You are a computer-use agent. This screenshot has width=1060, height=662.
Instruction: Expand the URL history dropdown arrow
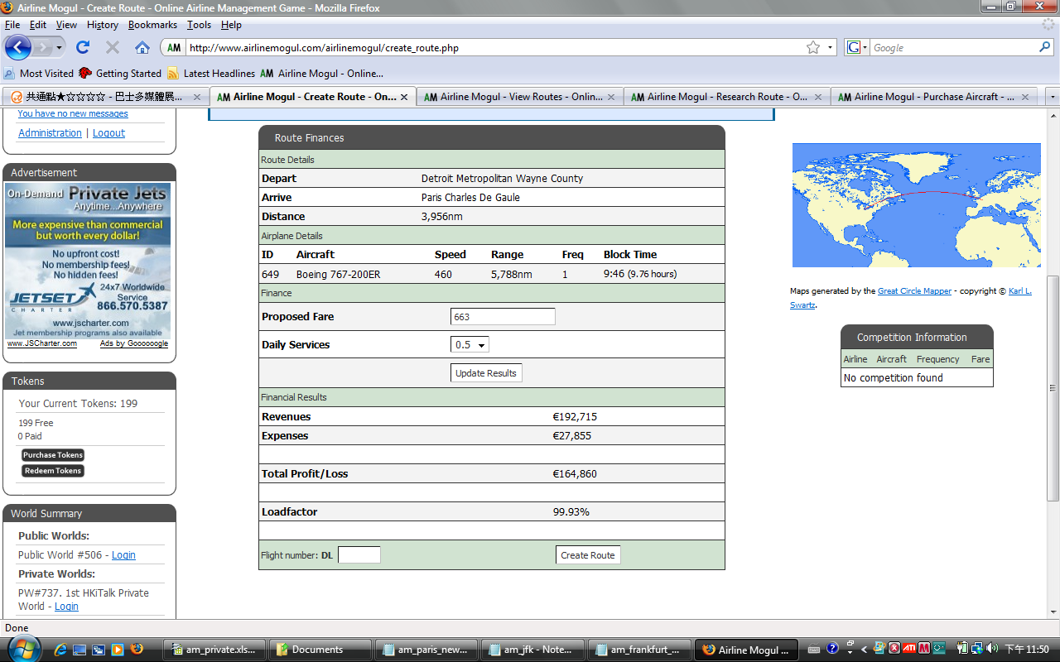point(831,48)
